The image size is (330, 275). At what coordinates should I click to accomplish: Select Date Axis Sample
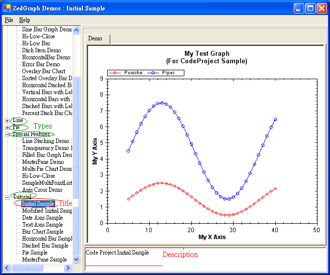click(43, 217)
